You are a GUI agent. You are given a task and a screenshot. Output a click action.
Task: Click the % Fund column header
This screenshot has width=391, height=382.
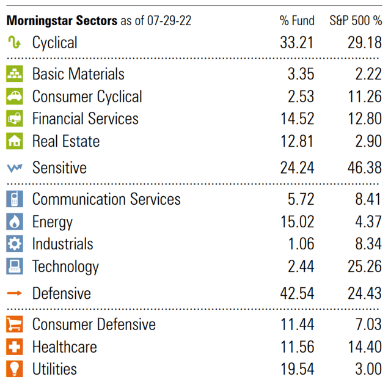[x=297, y=20]
